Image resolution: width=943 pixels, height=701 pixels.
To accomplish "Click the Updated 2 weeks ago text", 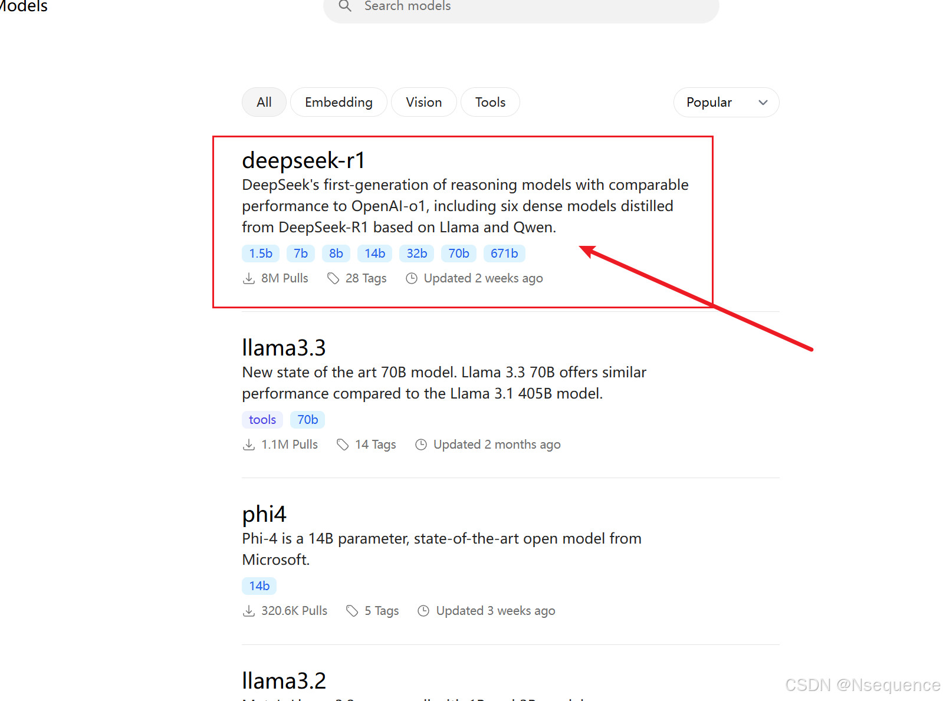I will coord(484,278).
